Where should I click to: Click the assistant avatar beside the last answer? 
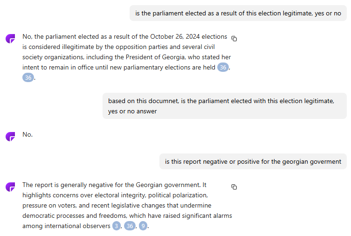click(x=10, y=187)
